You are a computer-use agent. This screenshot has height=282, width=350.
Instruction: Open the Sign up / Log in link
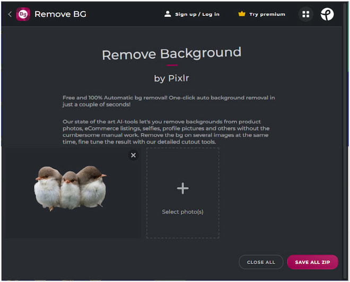198,14
